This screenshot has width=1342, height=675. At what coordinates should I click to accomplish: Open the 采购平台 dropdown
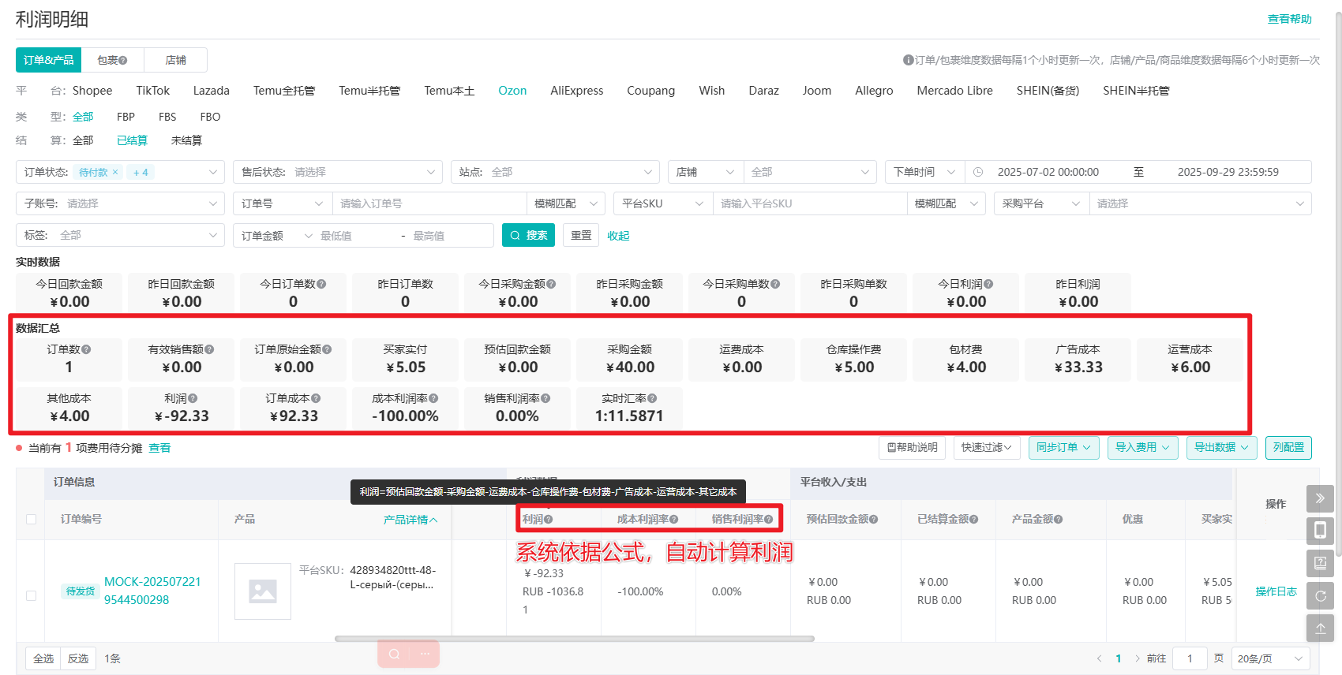[x=1042, y=203]
